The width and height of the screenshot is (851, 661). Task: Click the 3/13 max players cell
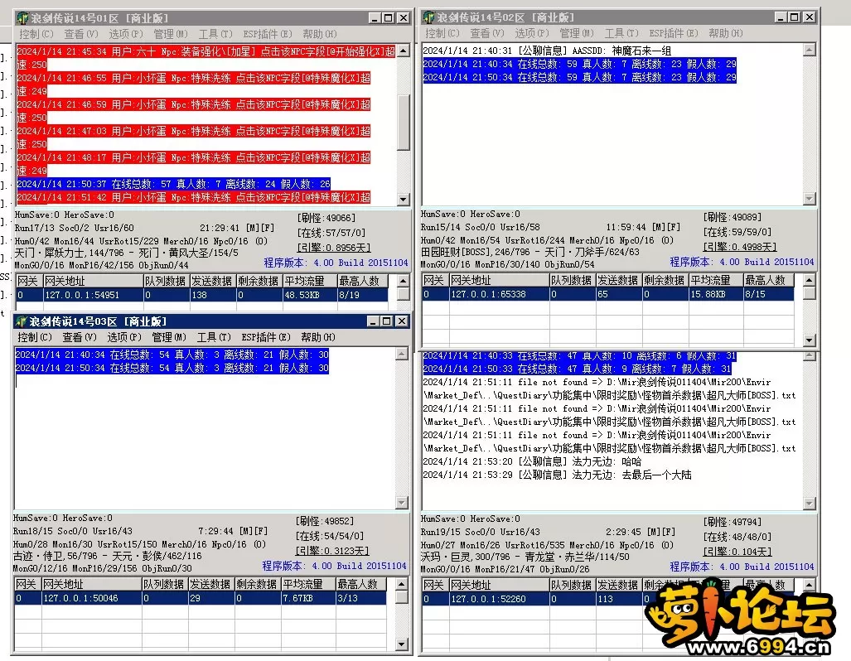tap(360, 599)
